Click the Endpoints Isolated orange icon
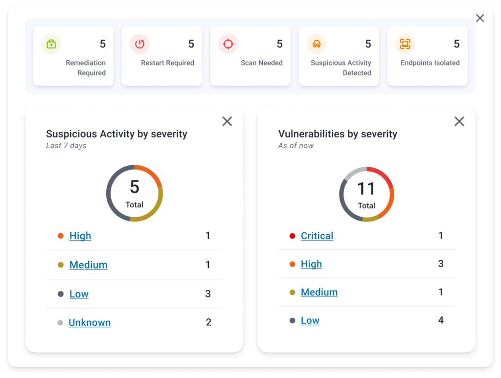The image size is (501, 378). click(x=405, y=44)
